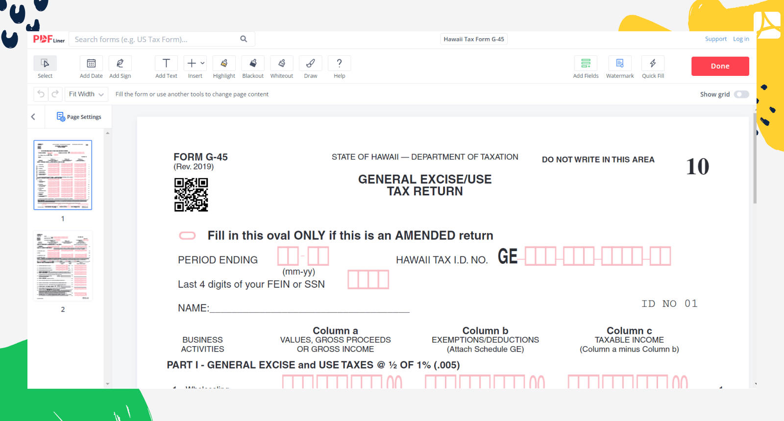Open the Fit Width zoom dropdown

[x=86, y=94]
